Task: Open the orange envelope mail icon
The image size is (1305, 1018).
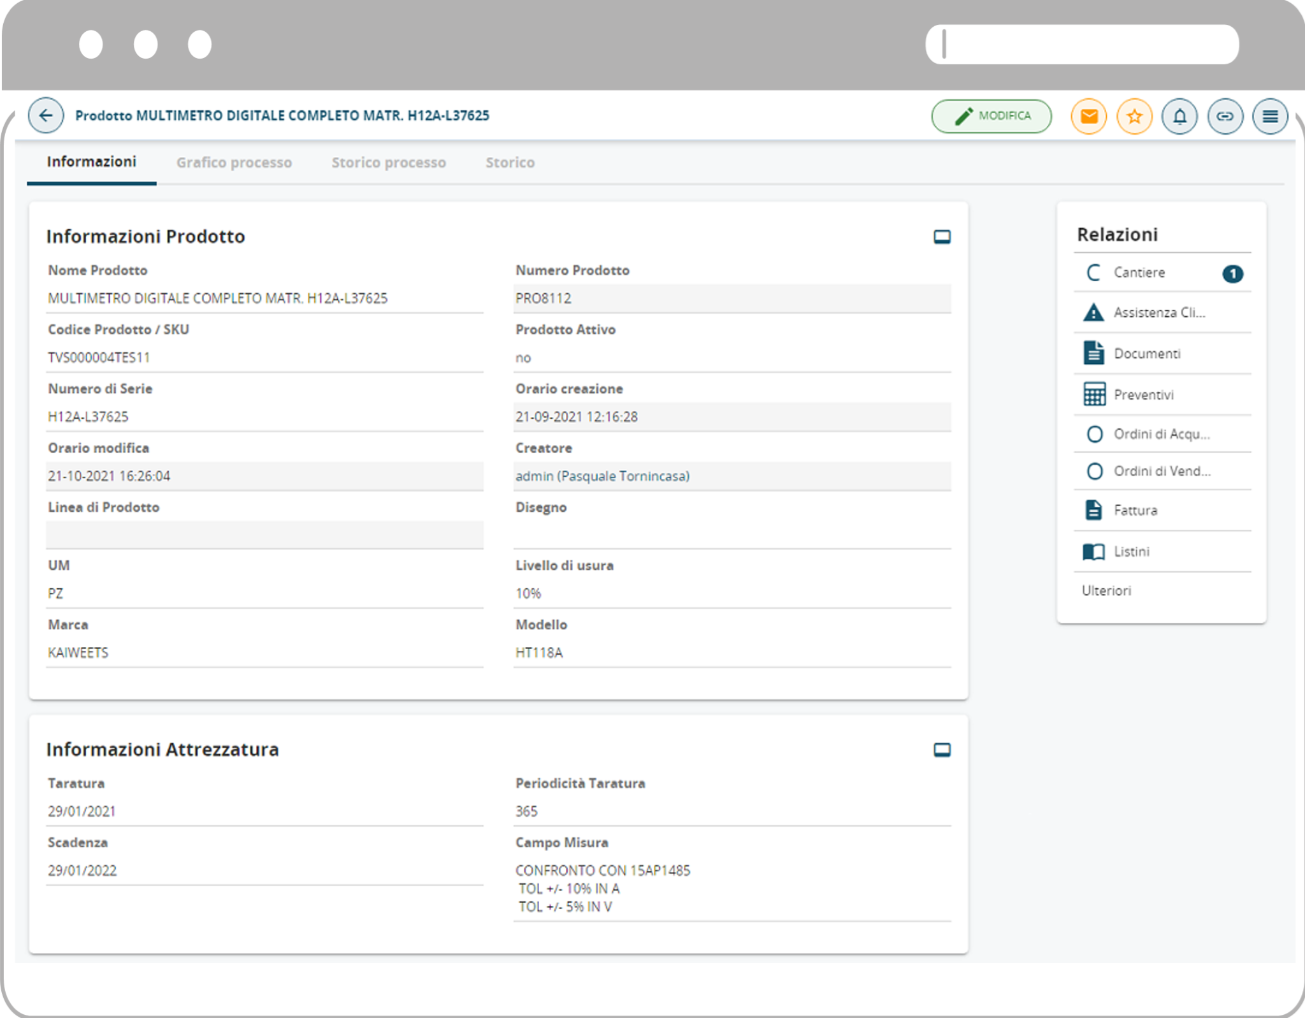Action: point(1089,116)
